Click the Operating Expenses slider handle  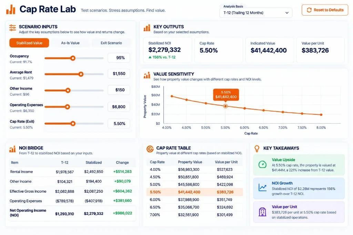point(67,107)
